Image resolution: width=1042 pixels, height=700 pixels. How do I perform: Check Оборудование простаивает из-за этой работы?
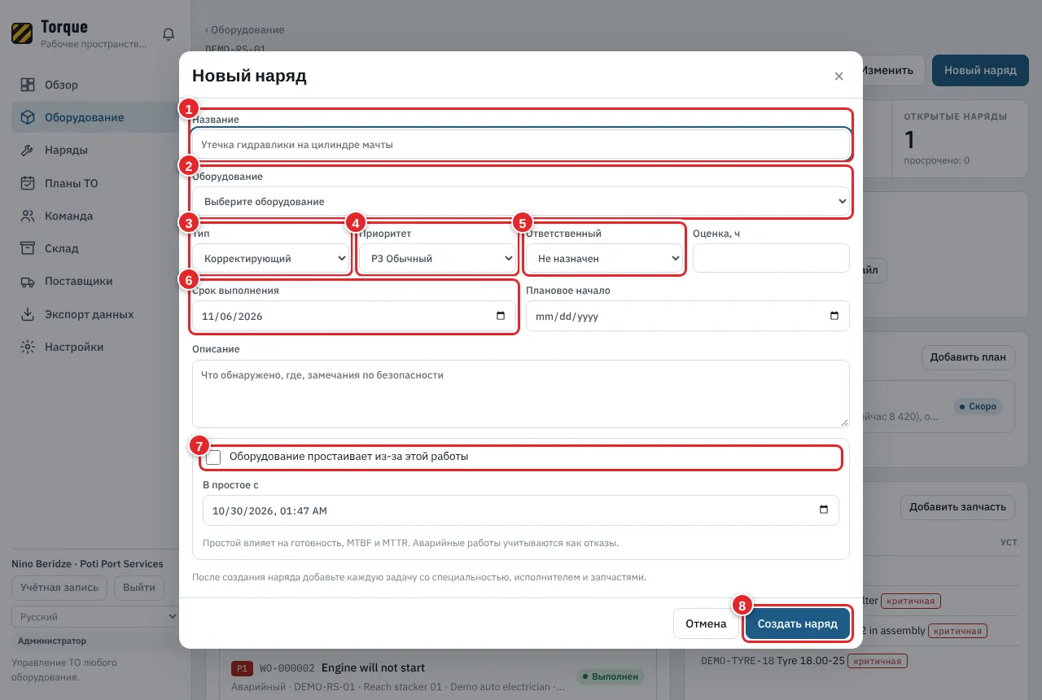click(213, 457)
